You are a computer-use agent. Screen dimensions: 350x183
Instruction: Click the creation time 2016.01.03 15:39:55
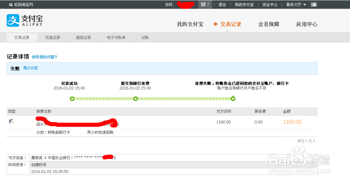50,171
